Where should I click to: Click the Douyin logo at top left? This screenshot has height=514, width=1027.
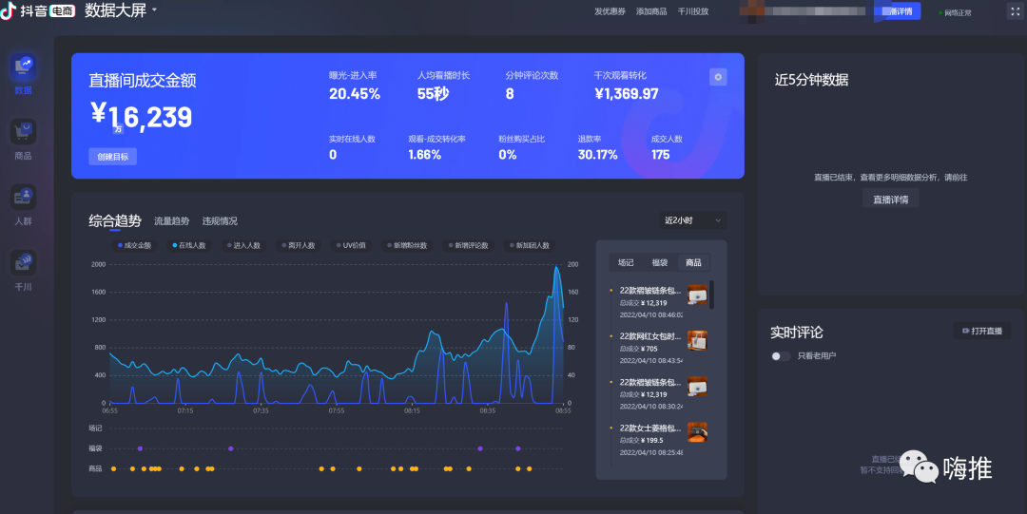tap(8, 10)
